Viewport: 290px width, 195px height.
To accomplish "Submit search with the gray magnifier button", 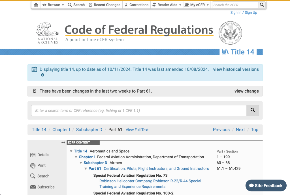I will (253, 110).
